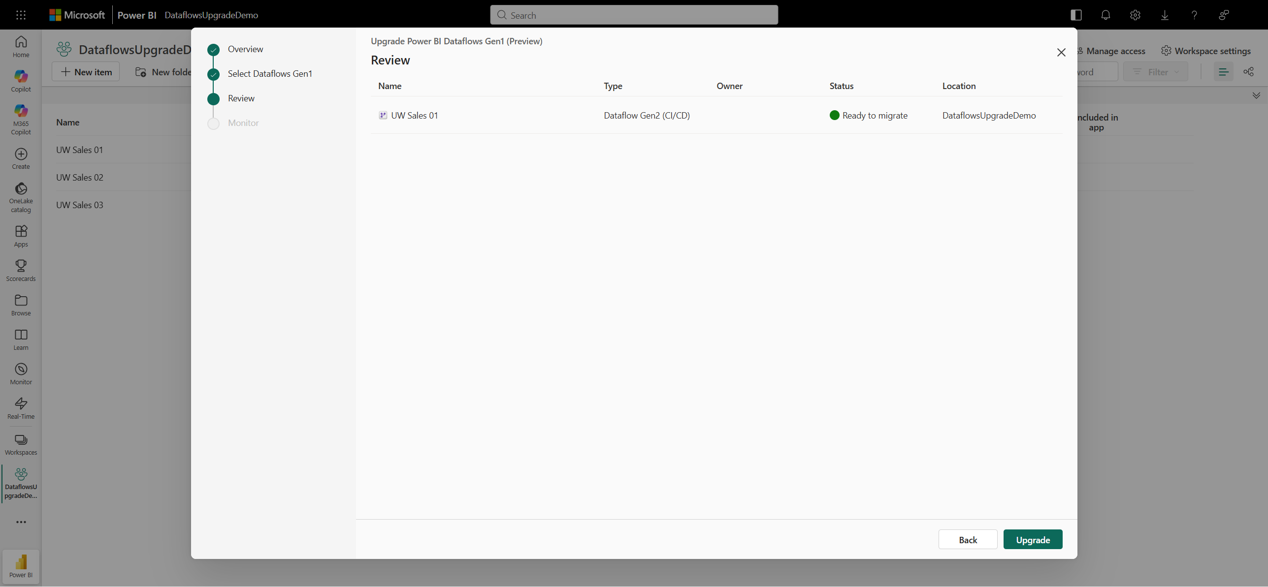1268x587 pixels.
Task: Select DataflowsUpgradeDemo workspace in sidebar
Action: point(21,483)
